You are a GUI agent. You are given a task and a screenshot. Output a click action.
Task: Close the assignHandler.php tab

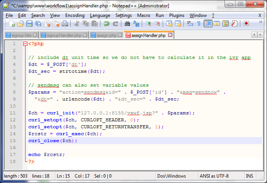click(x=170, y=35)
